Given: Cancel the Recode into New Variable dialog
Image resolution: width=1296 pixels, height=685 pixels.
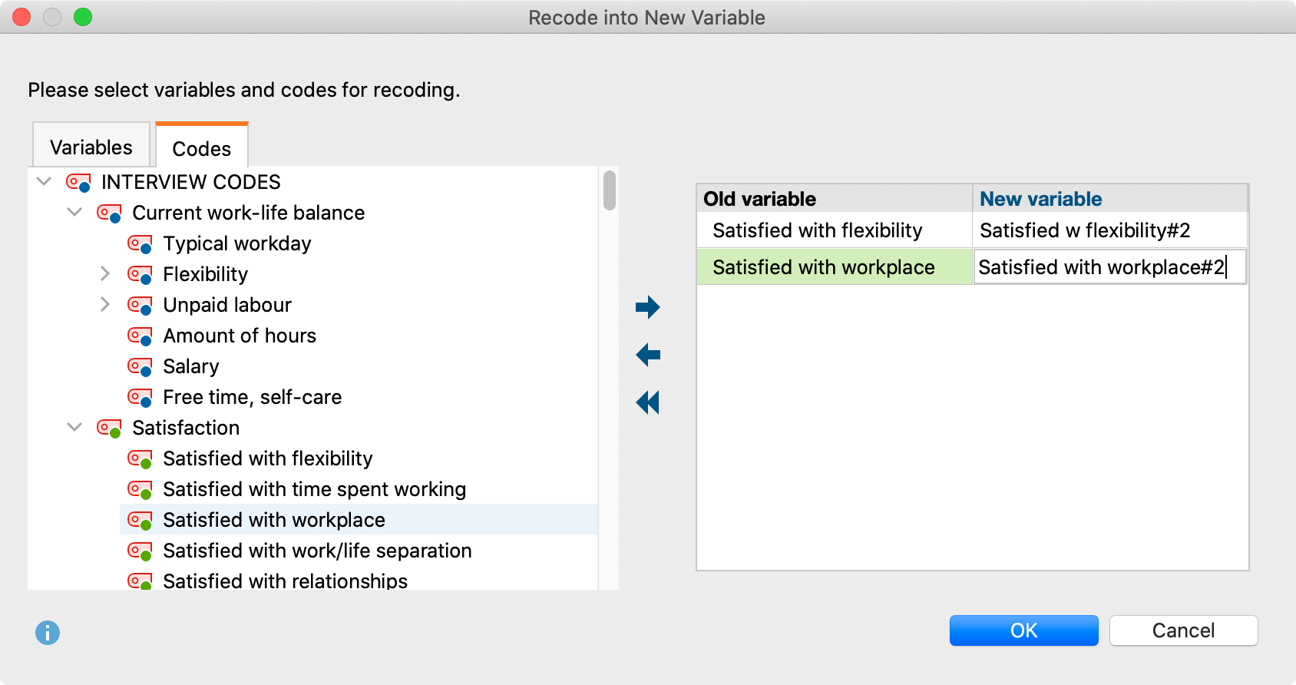Looking at the screenshot, I should (x=1182, y=630).
